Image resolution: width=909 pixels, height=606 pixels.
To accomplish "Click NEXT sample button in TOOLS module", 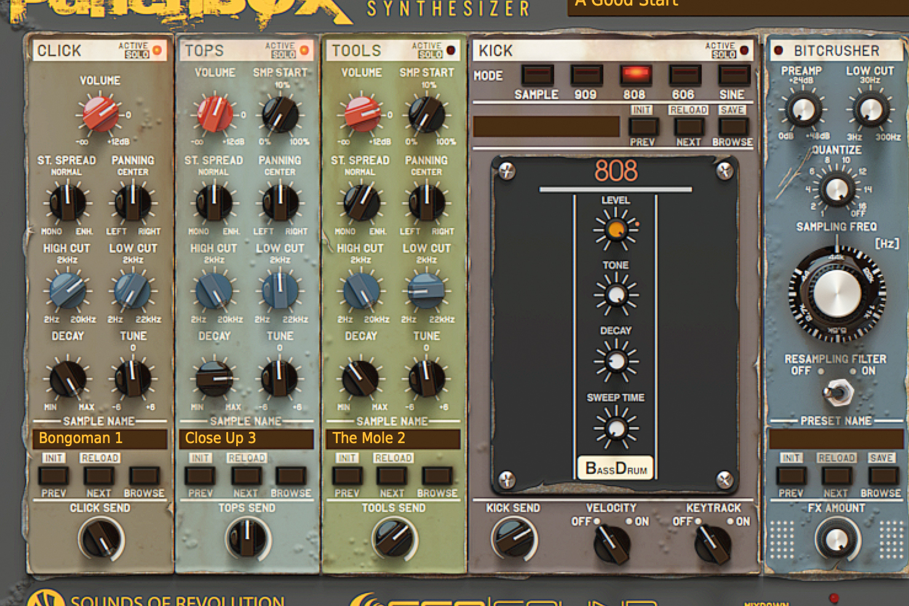I will coord(392,475).
